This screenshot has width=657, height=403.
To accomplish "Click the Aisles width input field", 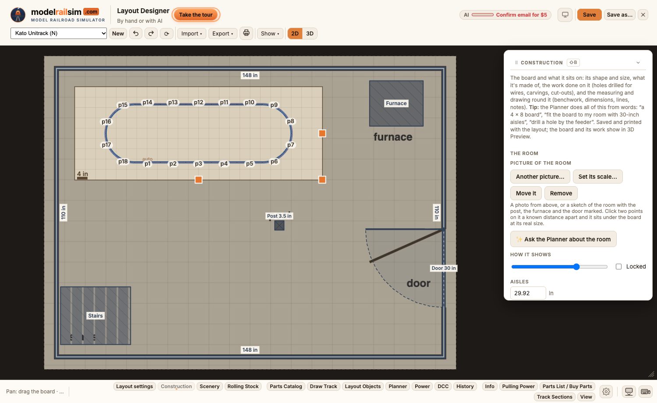I will click(x=528, y=293).
